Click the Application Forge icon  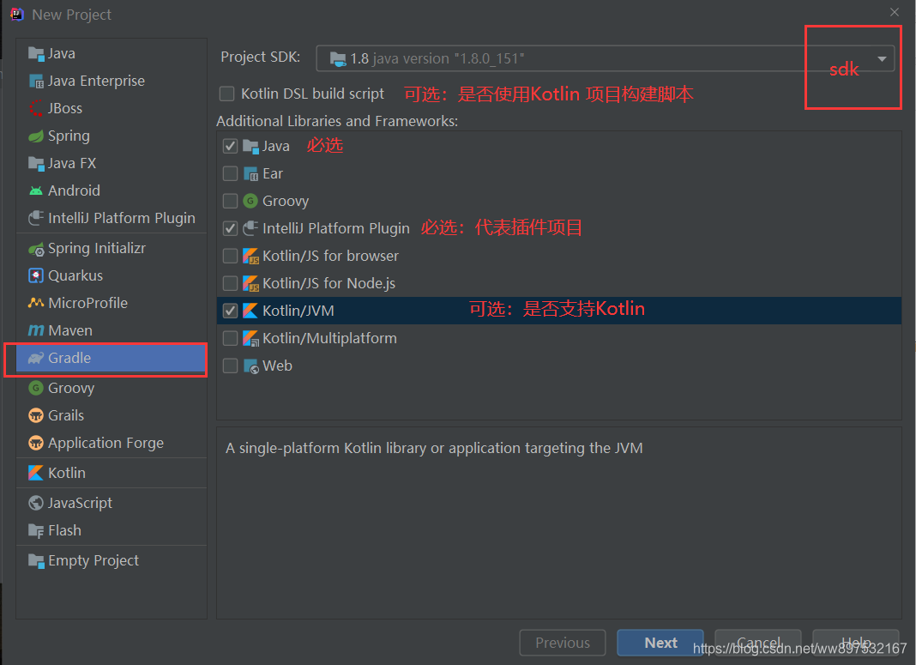click(36, 443)
